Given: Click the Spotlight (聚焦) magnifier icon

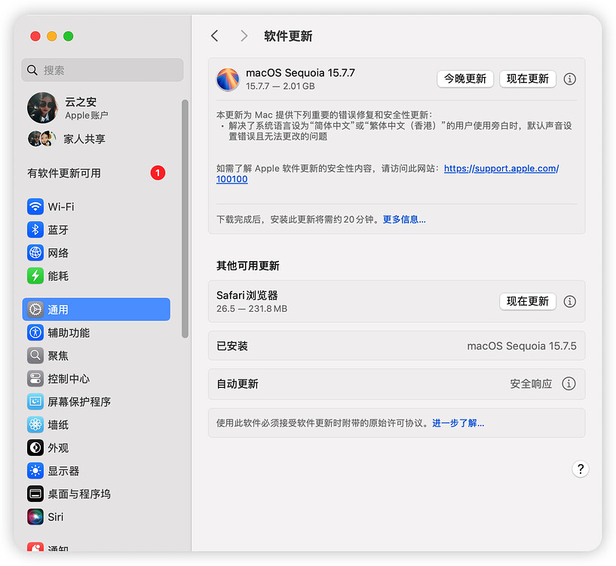Looking at the screenshot, I should click(35, 355).
